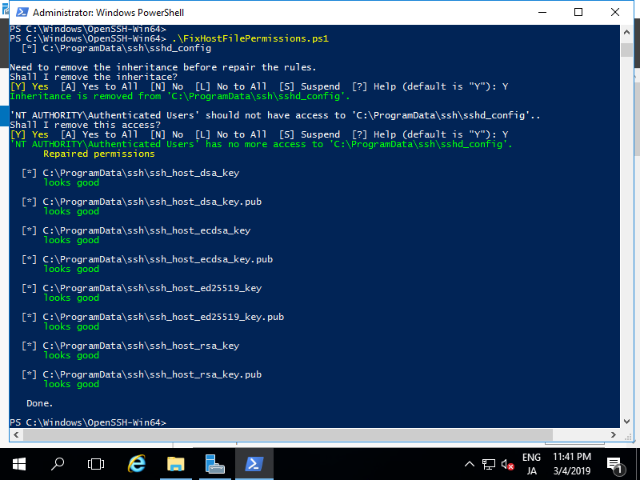The height and width of the screenshot is (480, 640).
Task: Open the PowerShell window from the taskbar
Action: 254,464
